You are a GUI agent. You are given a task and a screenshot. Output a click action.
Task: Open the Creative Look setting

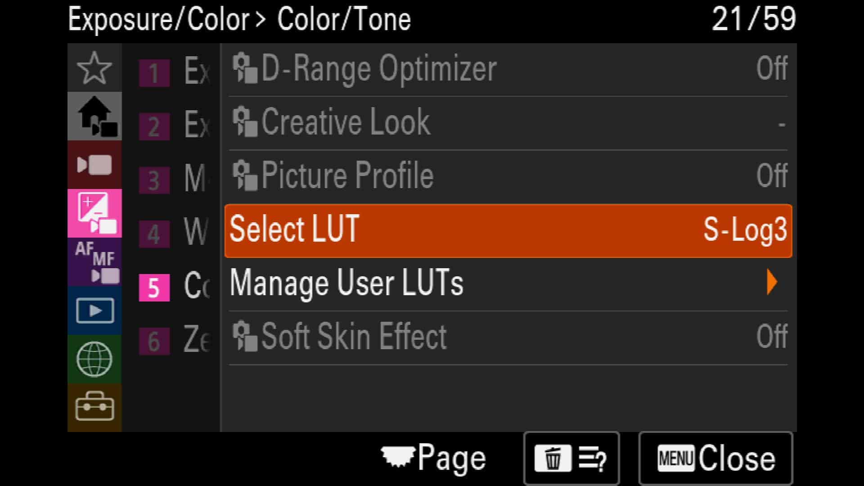(508, 123)
